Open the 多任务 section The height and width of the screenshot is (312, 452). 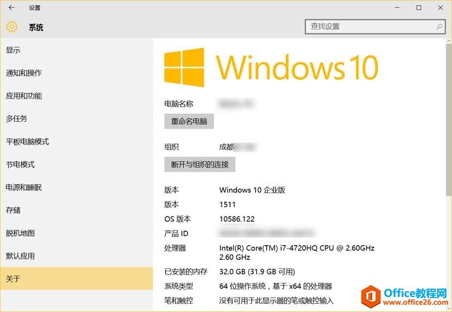(76, 118)
